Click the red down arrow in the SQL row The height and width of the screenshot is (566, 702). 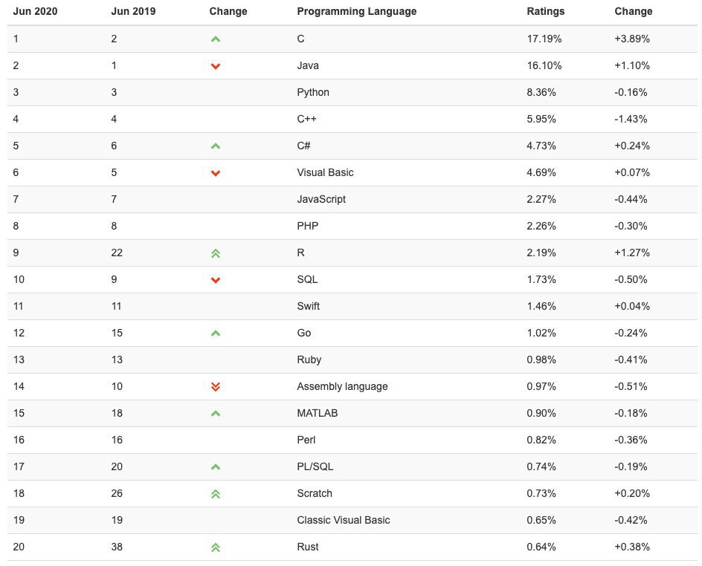coord(216,280)
